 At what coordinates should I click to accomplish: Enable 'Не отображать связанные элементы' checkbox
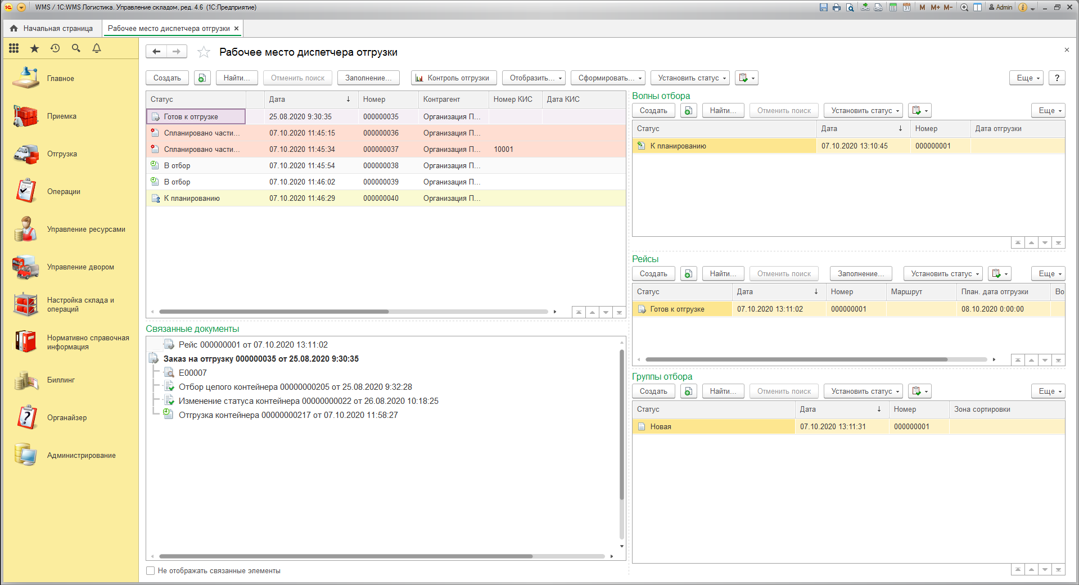151,571
